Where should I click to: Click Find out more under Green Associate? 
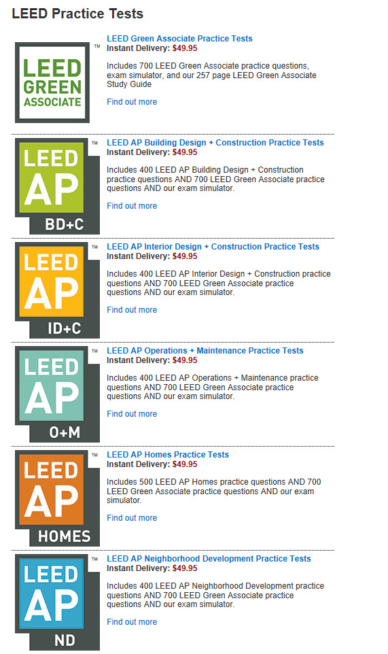point(132,102)
